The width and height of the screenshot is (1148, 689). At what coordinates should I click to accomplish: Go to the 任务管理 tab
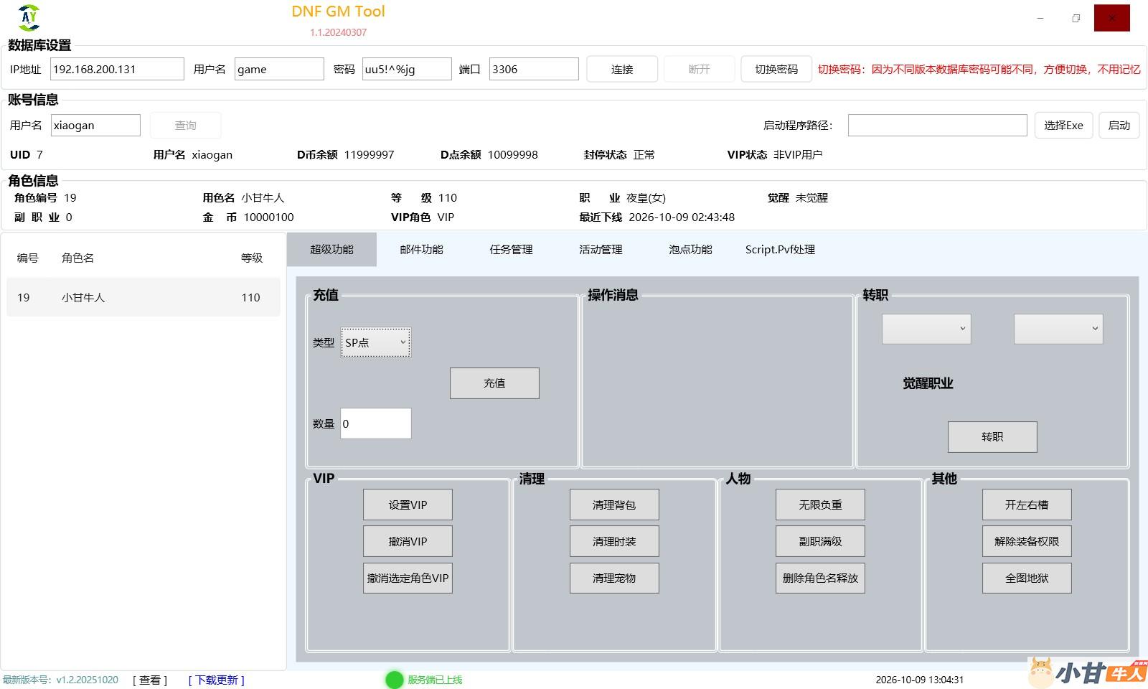(511, 250)
